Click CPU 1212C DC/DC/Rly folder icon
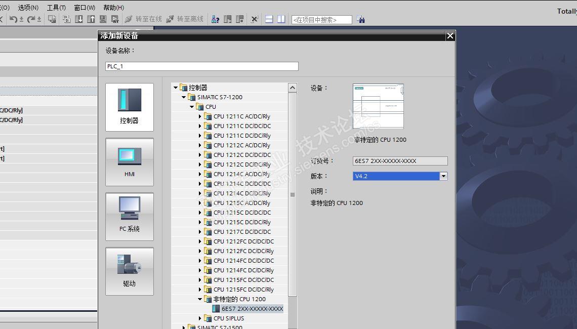Screen dimensions: 577x329 point(209,164)
